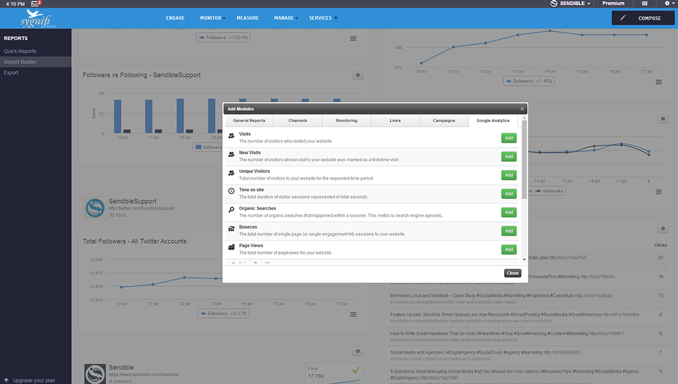Open the apps grid icon in top bar
The width and height of the screenshot is (678, 384).
coord(645,4)
